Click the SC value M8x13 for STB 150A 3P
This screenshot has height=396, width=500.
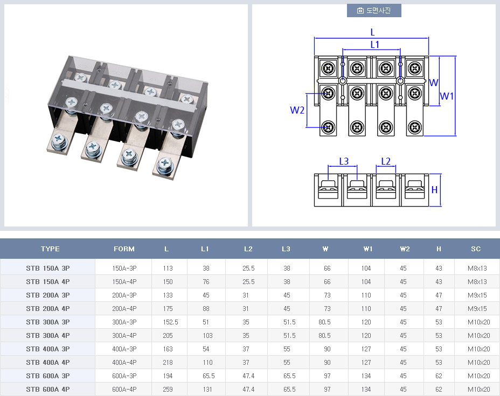pyautogui.click(x=477, y=268)
